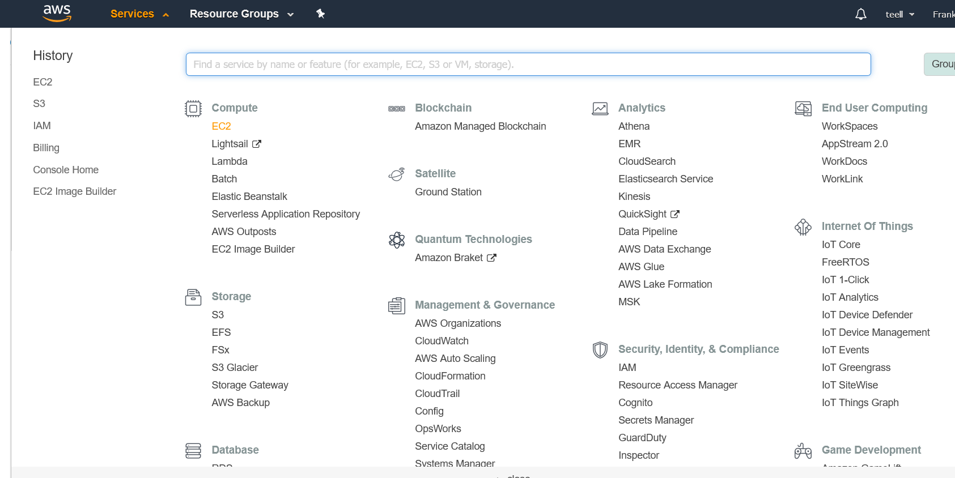Click the AWS logo
This screenshot has height=478, width=955.
click(x=57, y=13)
